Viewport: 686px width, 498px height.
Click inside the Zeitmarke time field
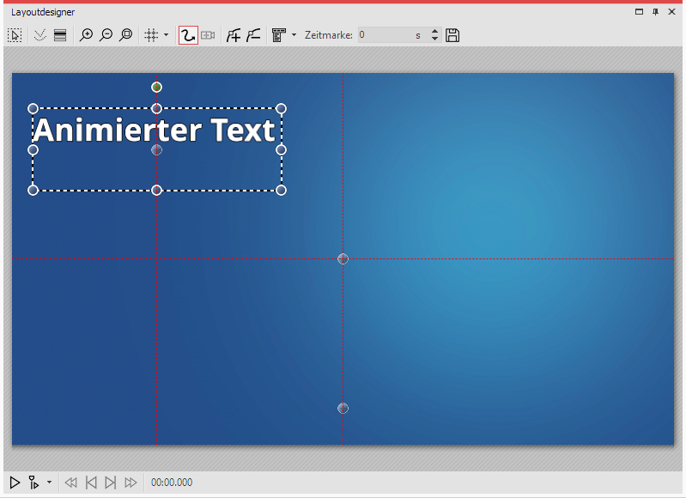pos(385,35)
